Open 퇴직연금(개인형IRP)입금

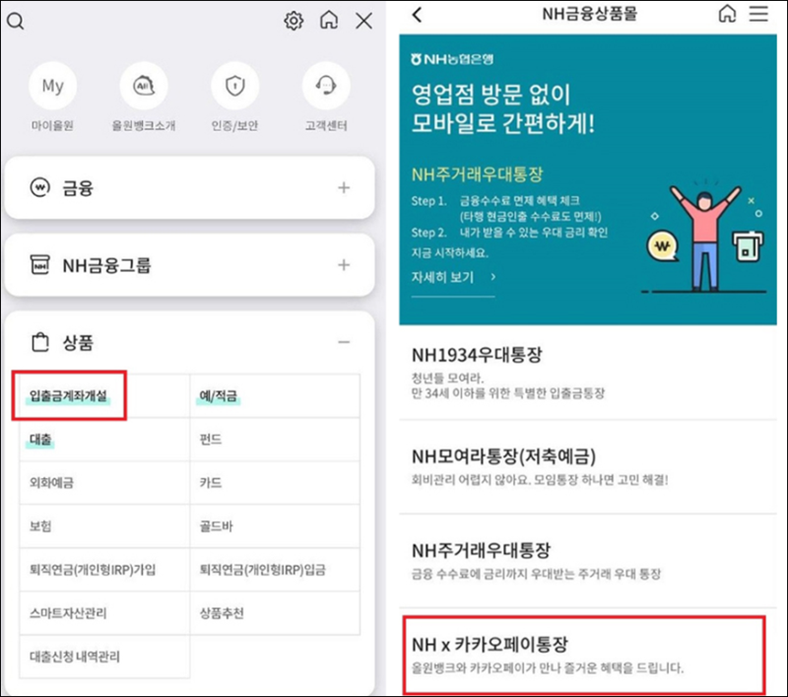click(x=275, y=570)
